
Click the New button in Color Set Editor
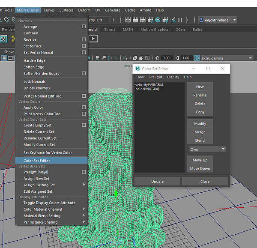pyautogui.click(x=200, y=87)
